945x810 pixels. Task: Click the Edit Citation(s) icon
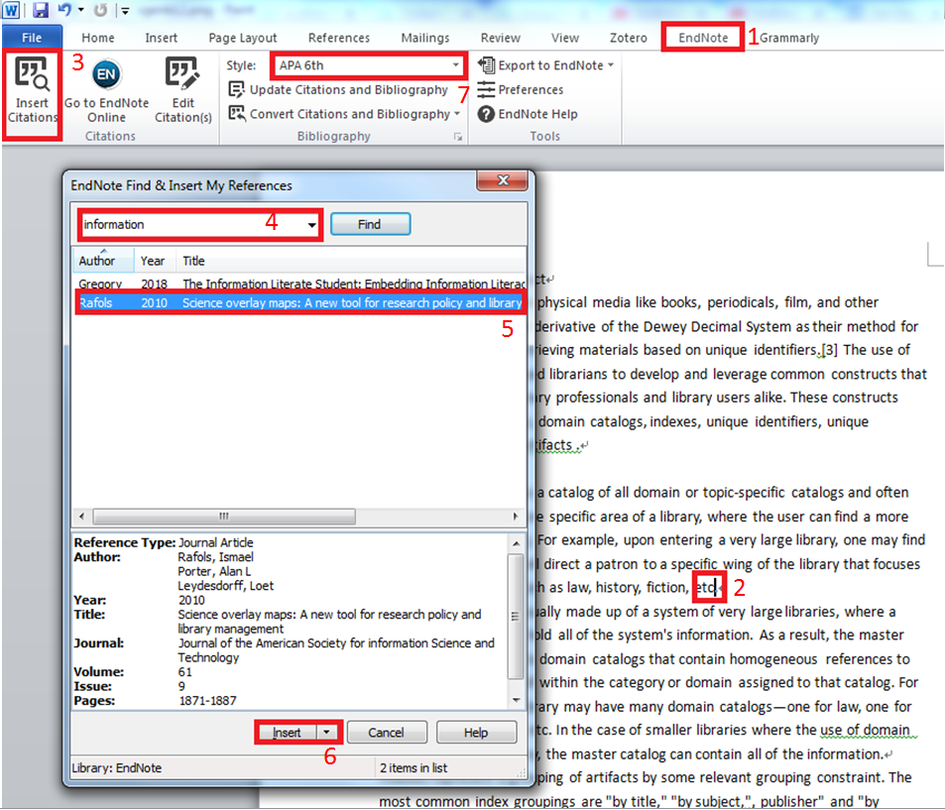pyautogui.click(x=182, y=90)
